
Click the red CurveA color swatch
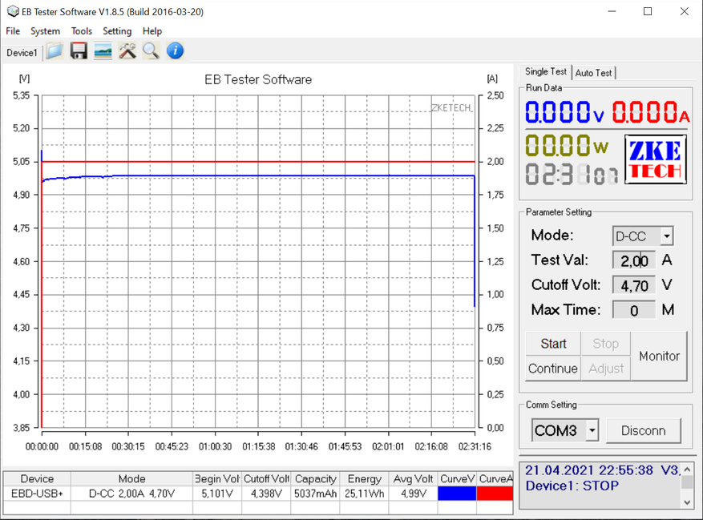click(495, 494)
